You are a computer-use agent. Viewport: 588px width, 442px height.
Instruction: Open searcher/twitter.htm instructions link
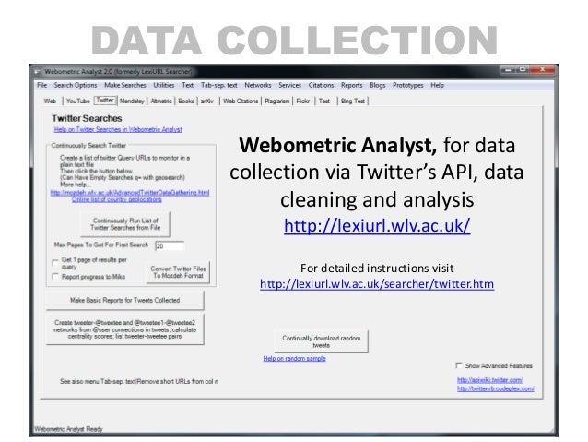377,284
